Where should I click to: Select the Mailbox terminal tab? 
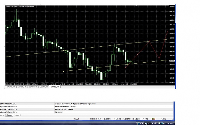pos(9,115)
